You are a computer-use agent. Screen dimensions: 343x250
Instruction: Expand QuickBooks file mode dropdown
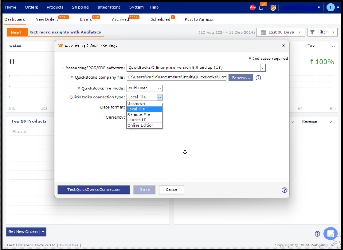[160, 88]
